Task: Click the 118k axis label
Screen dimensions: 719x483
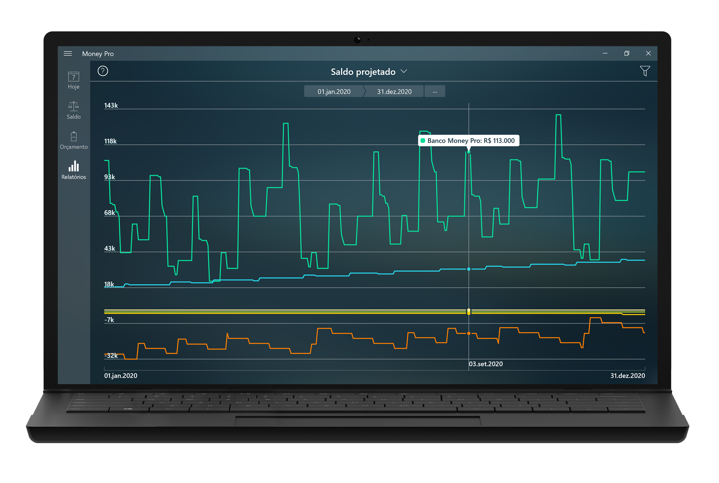Action: pos(110,141)
